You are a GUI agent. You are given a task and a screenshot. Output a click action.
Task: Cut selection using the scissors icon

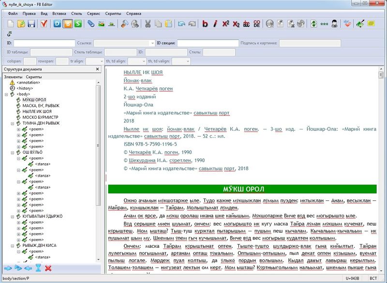coord(148,24)
